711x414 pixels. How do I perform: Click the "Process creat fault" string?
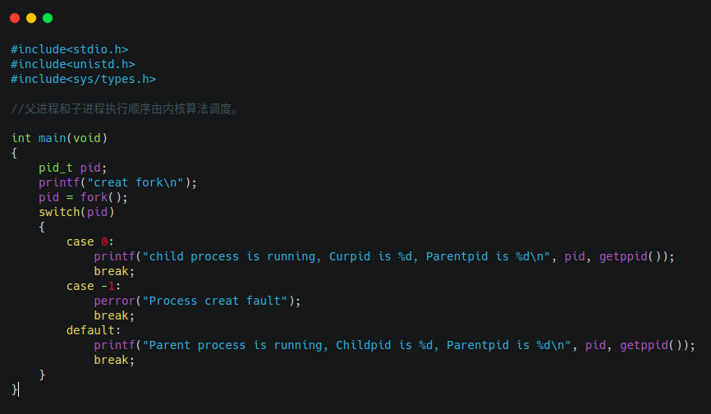tap(215, 301)
